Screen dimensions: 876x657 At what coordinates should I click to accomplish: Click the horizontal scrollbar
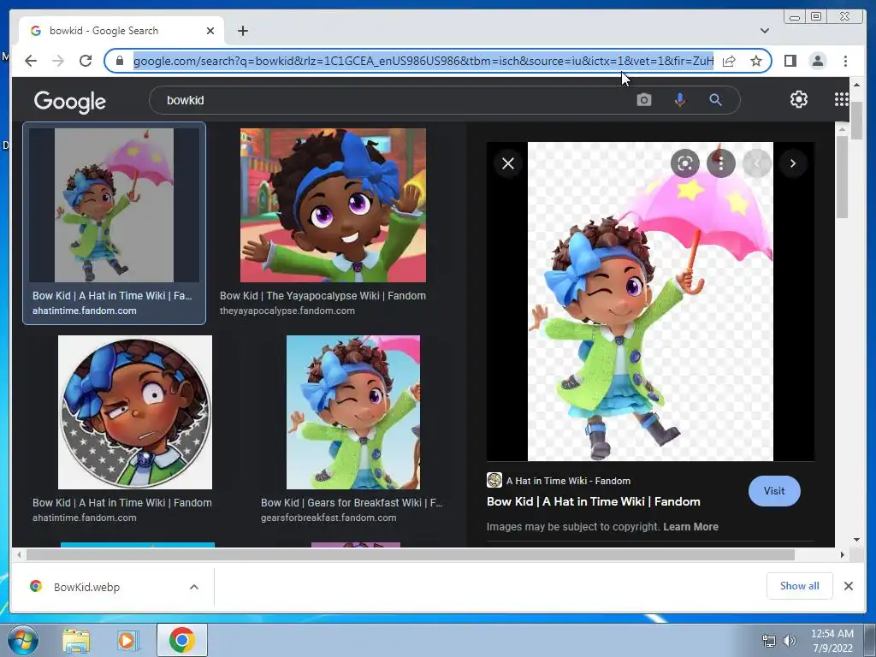tap(411, 554)
